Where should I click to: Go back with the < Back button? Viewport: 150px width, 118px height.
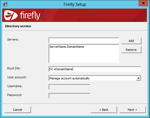point(104,110)
